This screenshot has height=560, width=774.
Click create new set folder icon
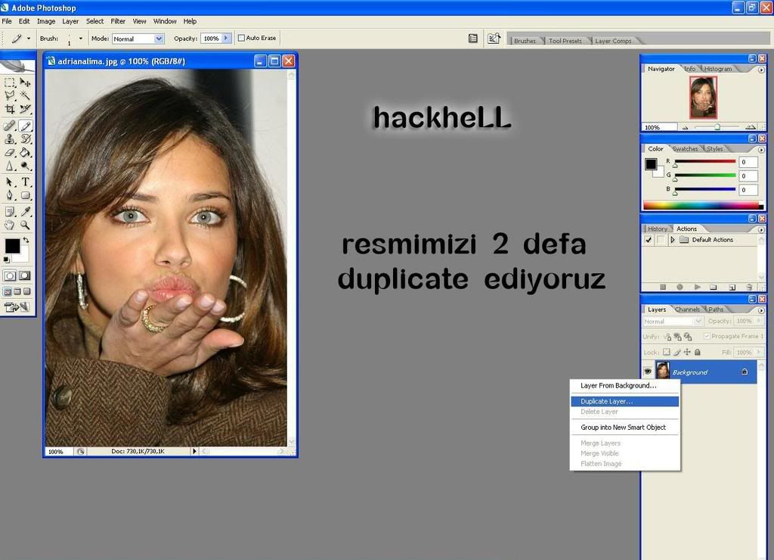(x=714, y=287)
